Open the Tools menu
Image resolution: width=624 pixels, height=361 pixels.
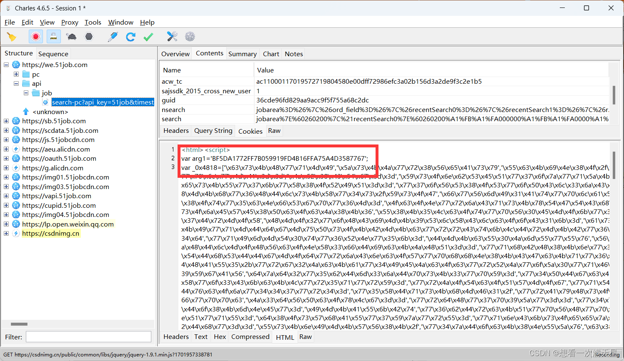click(x=93, y=22)
